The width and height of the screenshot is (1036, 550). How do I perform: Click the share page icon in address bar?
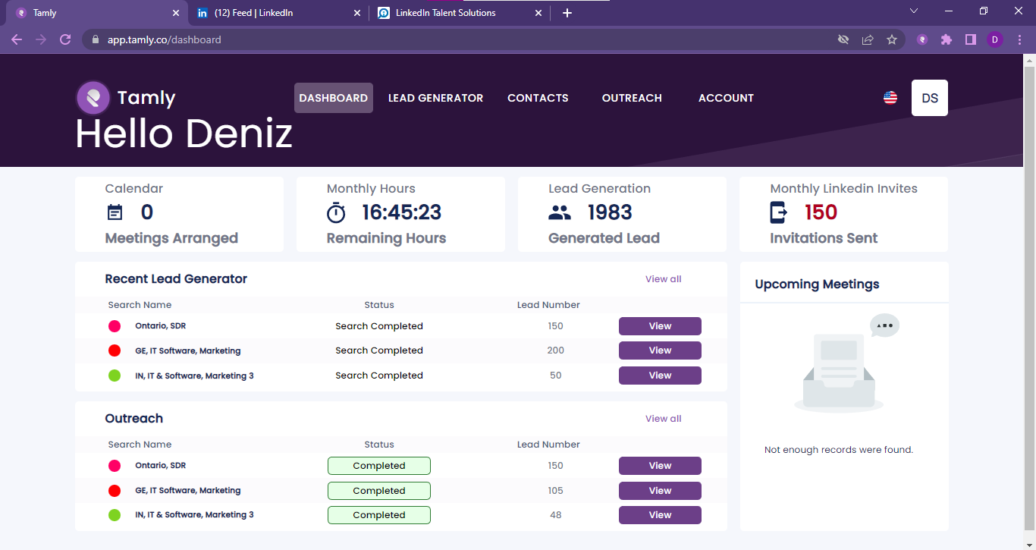868,39
